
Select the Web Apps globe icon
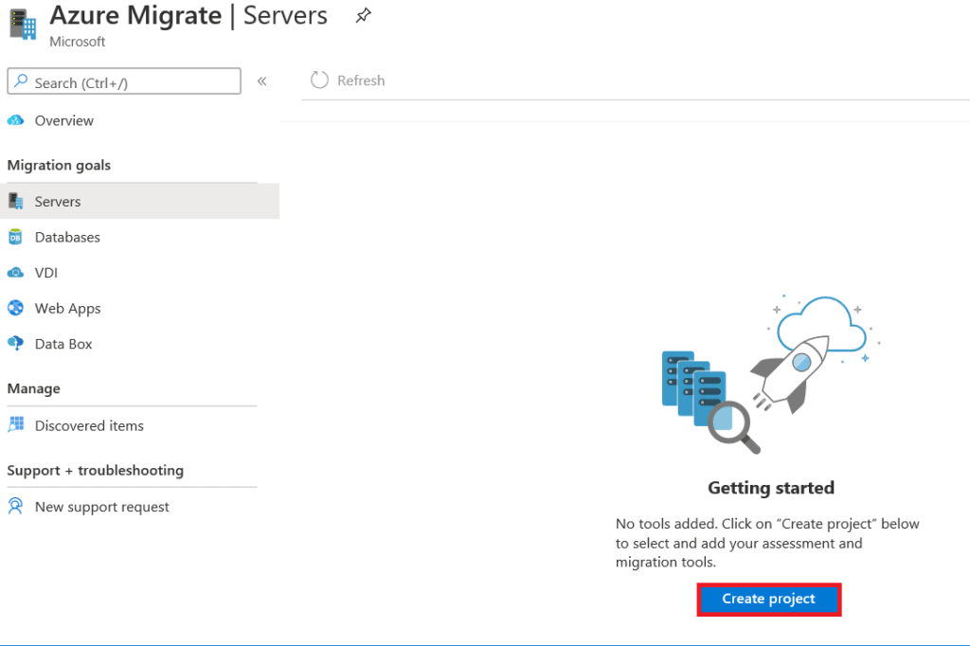click(x=17, y=308)
